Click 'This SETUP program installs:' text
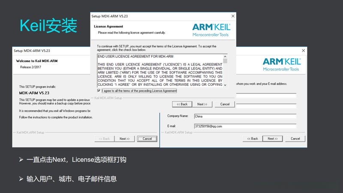The height and width of the screenshot is (193, 343). click(37, 87)
